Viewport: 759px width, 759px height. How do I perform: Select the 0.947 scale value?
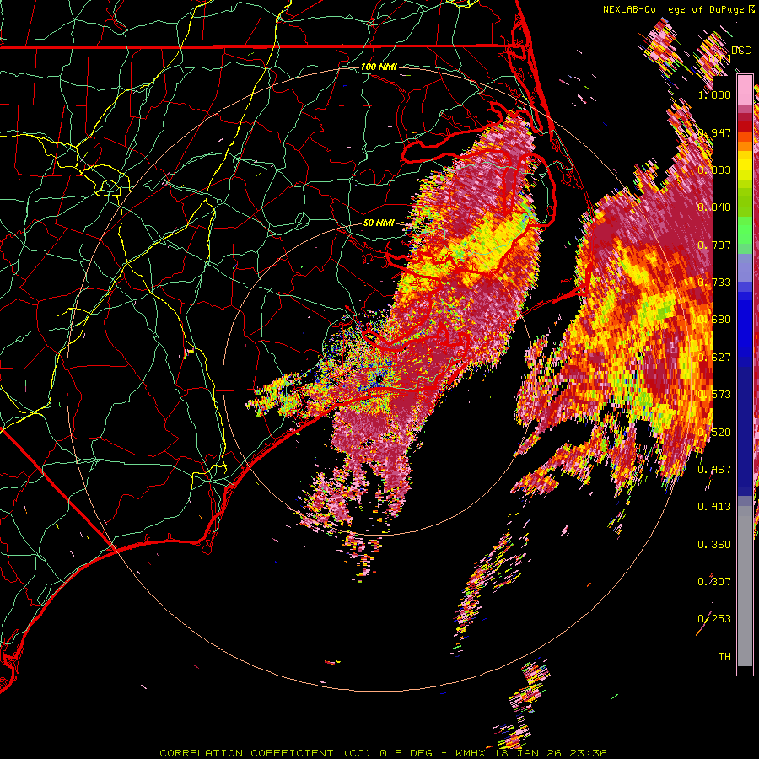pyautogui.click(x=714, y=132)
